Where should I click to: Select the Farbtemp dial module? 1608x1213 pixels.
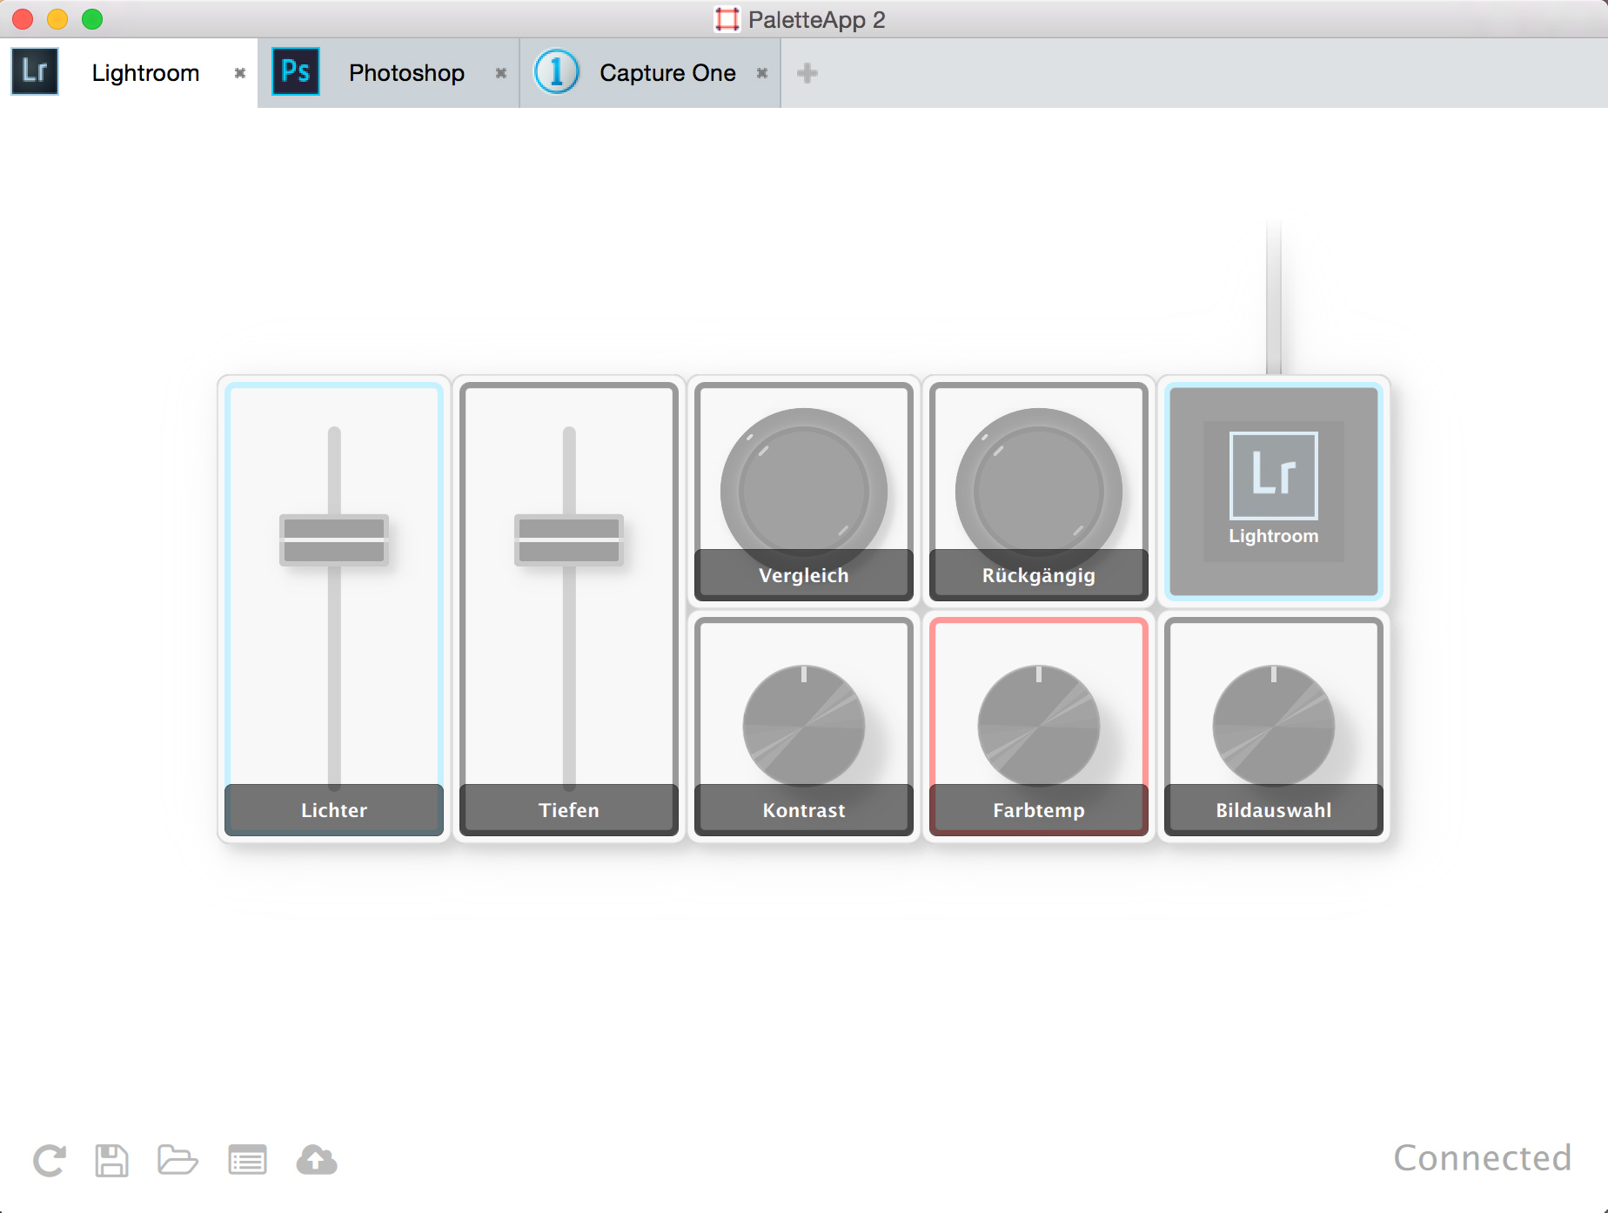point(1039,726)
